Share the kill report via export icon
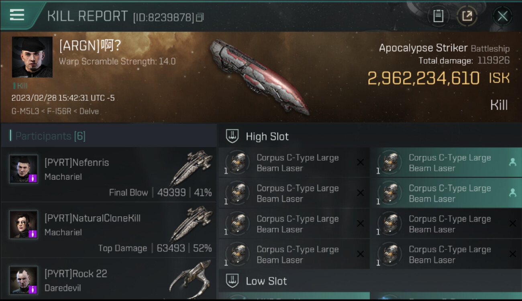 [x=467, y=16]
